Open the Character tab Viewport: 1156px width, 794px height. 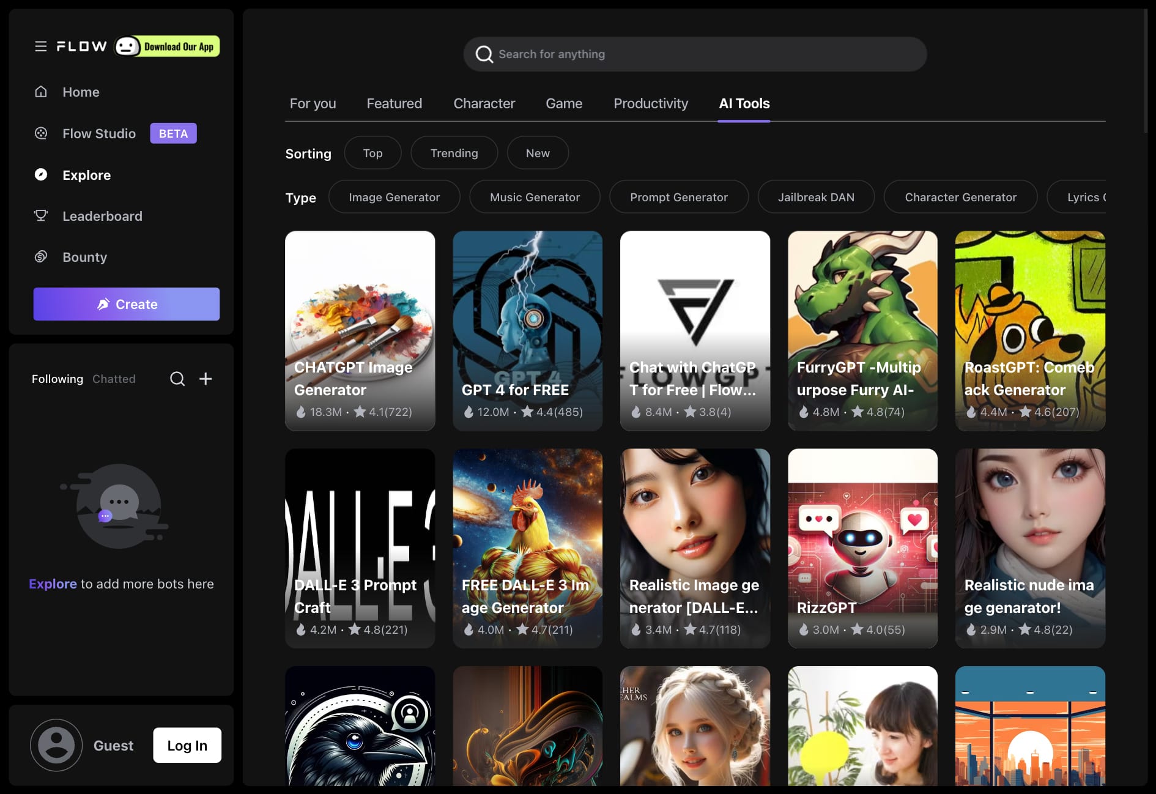click(x=484, y=103)
